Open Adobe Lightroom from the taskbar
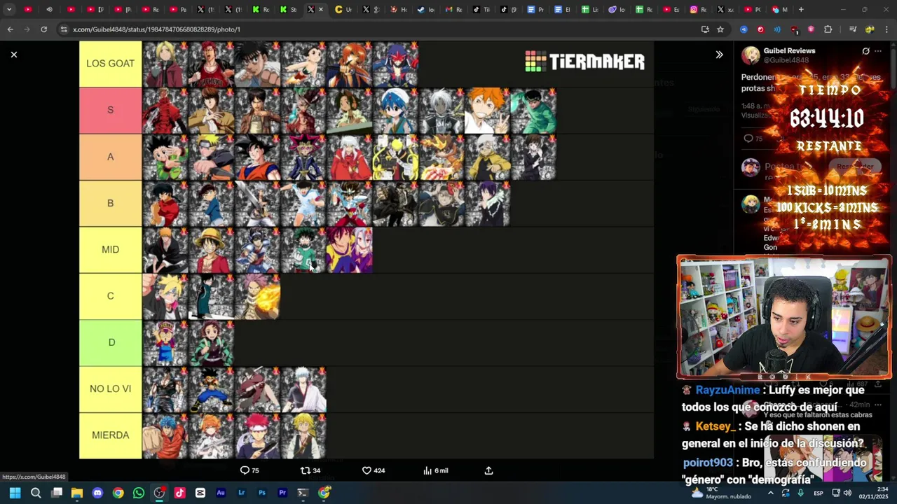 coord(241,493)
